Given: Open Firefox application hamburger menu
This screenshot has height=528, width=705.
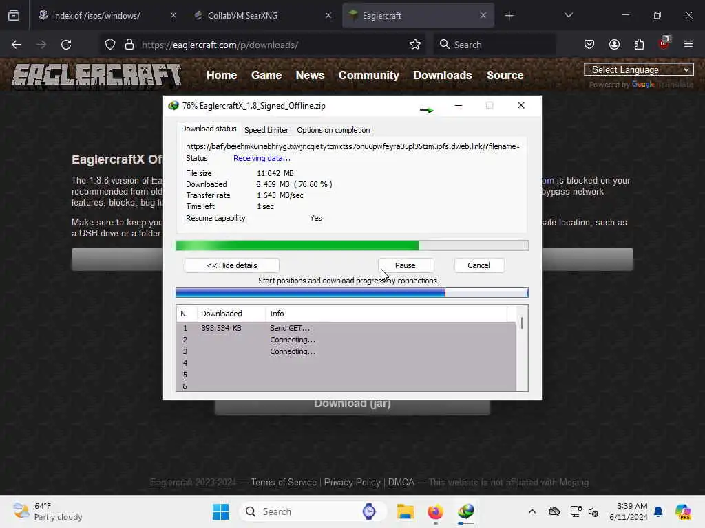Looking at the screenshot, I should coord(688,45).
